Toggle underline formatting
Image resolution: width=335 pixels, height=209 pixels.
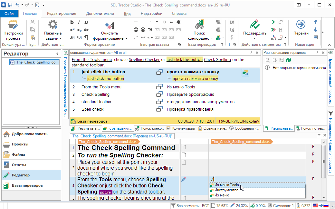tap(86, 22)
